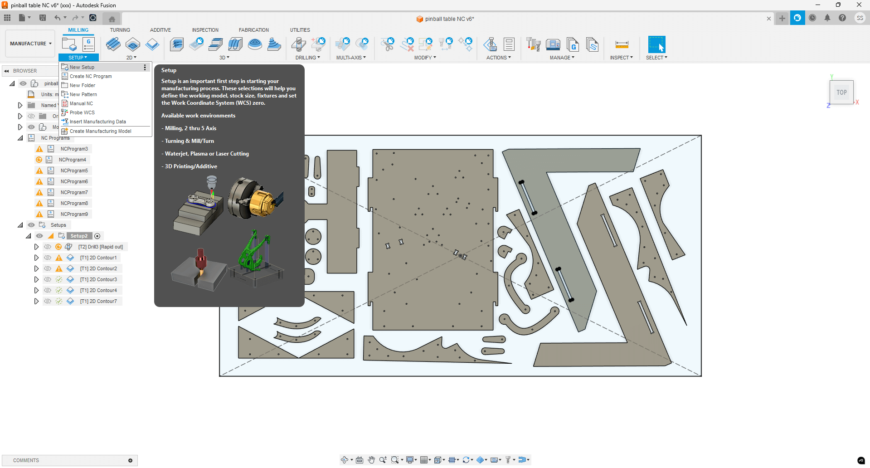
Task: Open the 3D milling dropdown menu
Action: pos(224,58)
